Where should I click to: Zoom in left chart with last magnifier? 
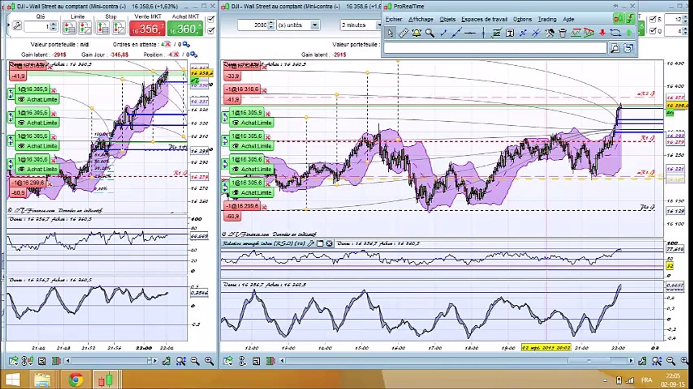tap(209, 360)
